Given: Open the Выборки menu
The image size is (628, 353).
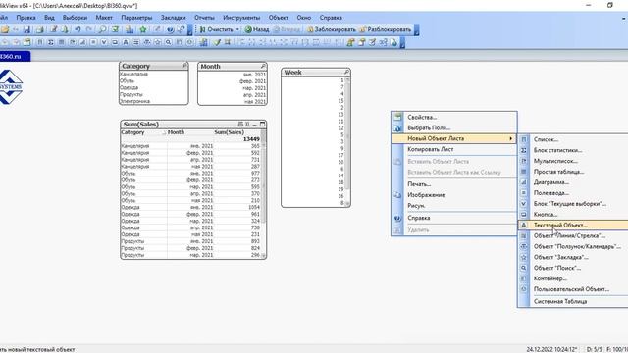Looking at the screenshot, I should point(75,18).
